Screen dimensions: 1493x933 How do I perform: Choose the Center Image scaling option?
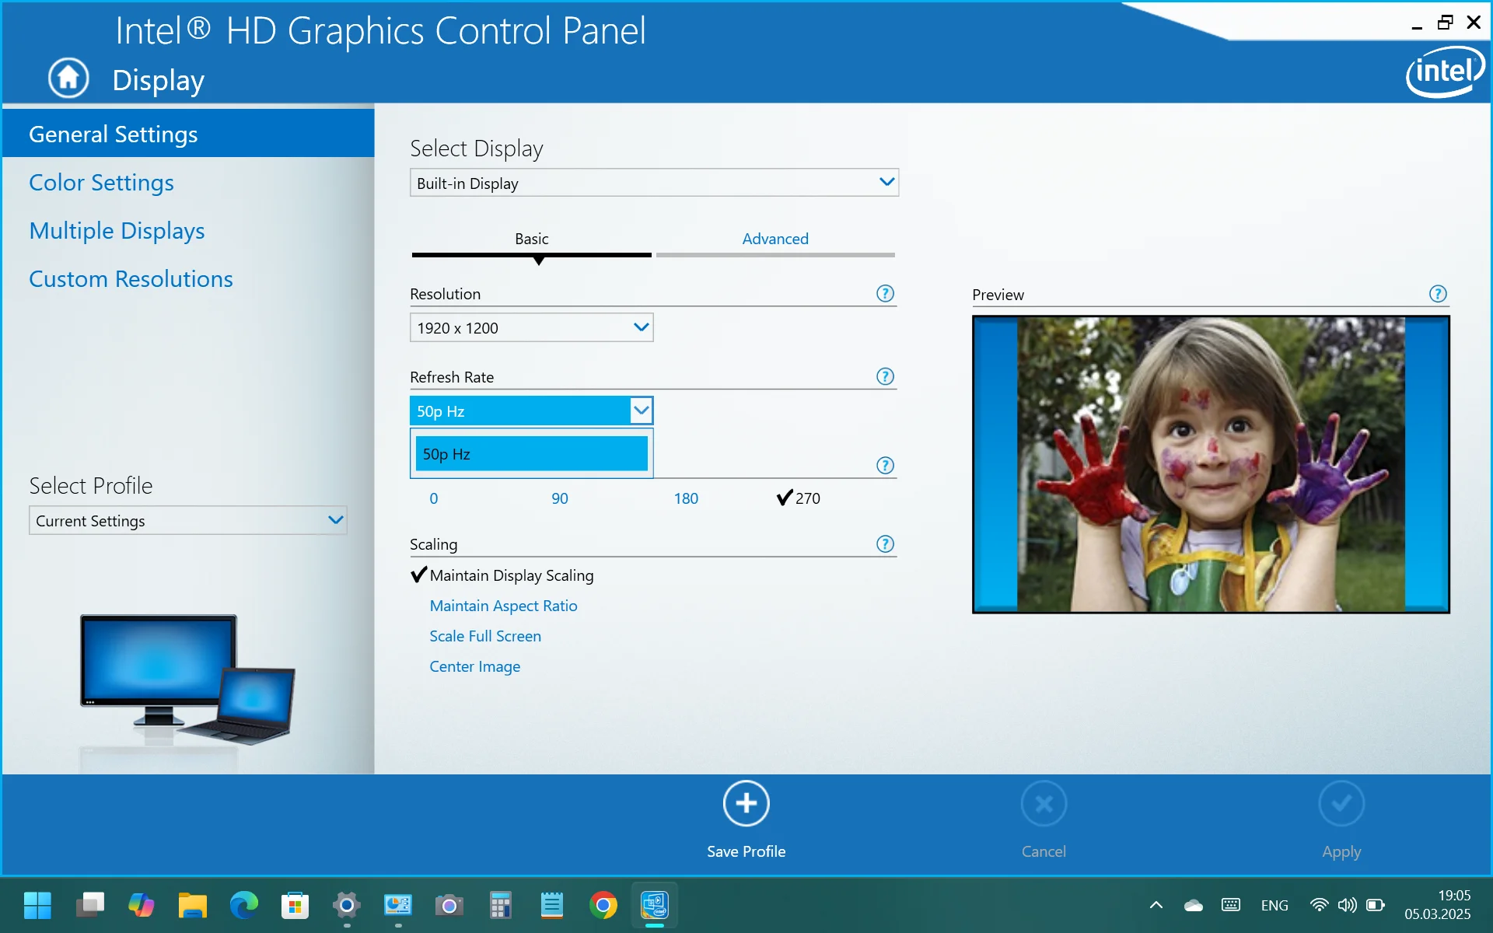click(x=474, y=666)
